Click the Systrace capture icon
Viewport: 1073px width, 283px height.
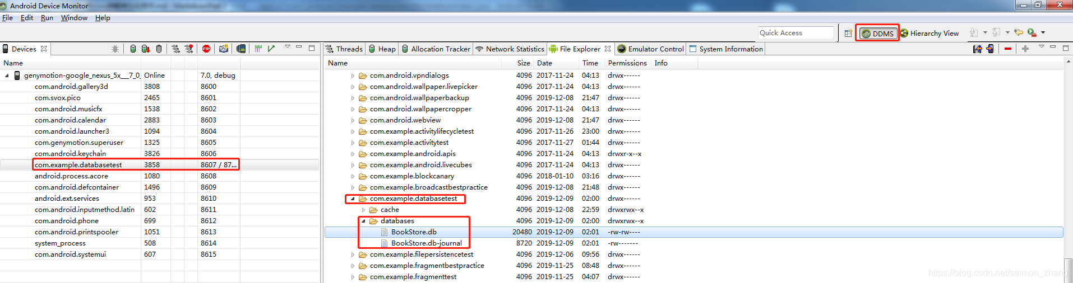[258, 49]
